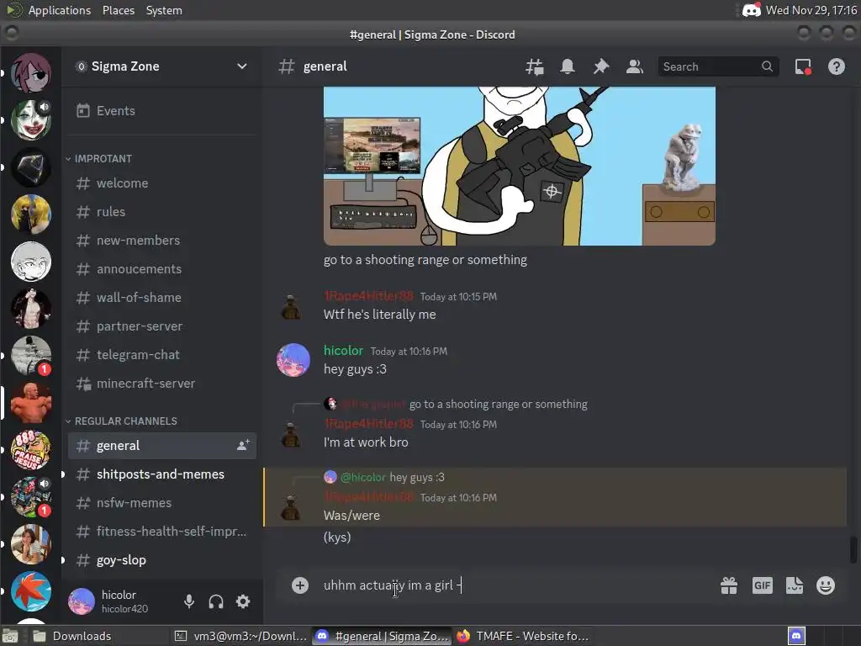Screen dimensions: 861x646
Task: Show pinned messages pin icon
Action: tap(601, 66)
